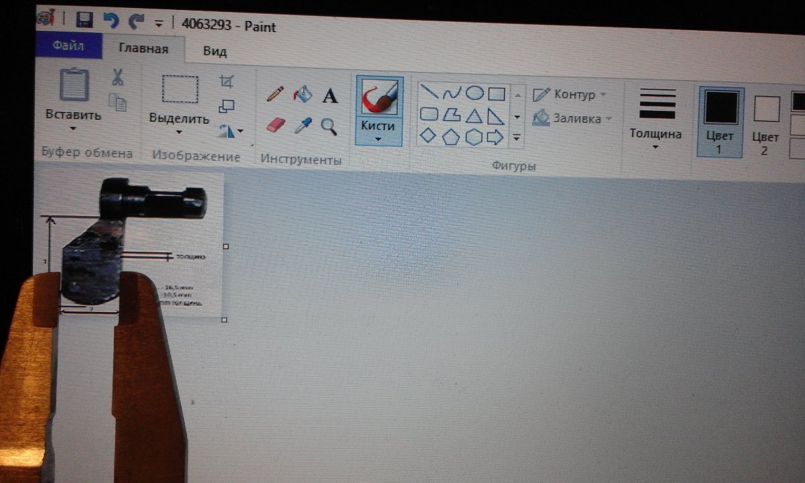Expand the Вставить paste options arrow
The width and height of the screenshot is (805, 483).
pos(73,129)
